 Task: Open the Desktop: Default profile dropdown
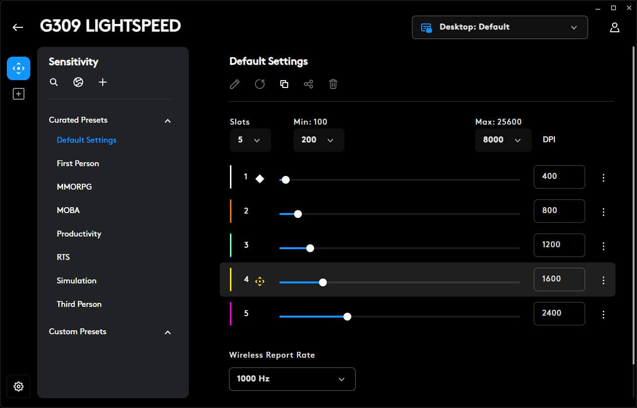(x=500, y=27)
